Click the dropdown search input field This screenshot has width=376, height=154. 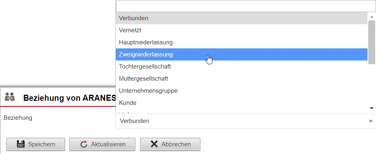click(x=246, y=6)
